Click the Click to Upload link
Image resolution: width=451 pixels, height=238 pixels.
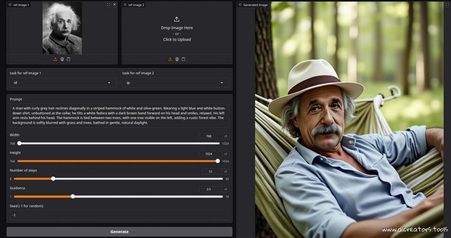tap(177, 39)
